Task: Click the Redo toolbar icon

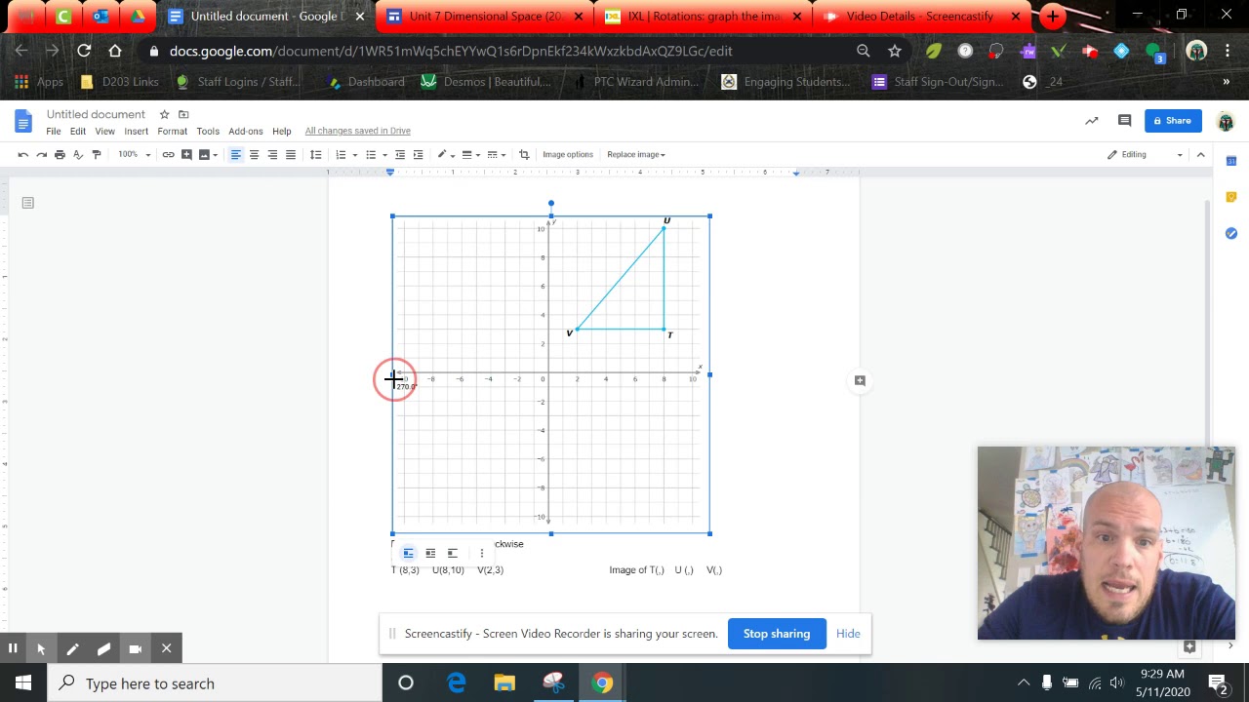Action: [41, 154]
